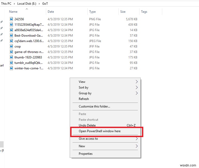Select the winter-has-come-1... file
This screenshot has width=199, height=168.
click(29, 68)
